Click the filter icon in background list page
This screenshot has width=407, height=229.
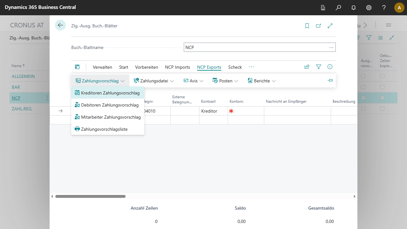pos(369,38)
